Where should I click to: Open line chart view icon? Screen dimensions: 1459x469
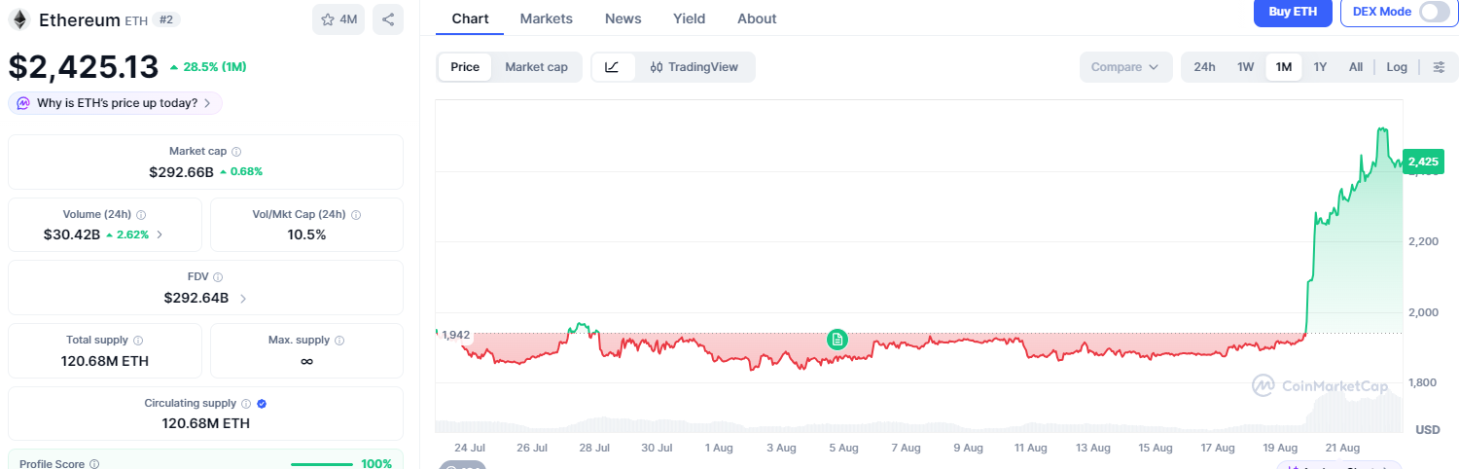click(612, 67)
